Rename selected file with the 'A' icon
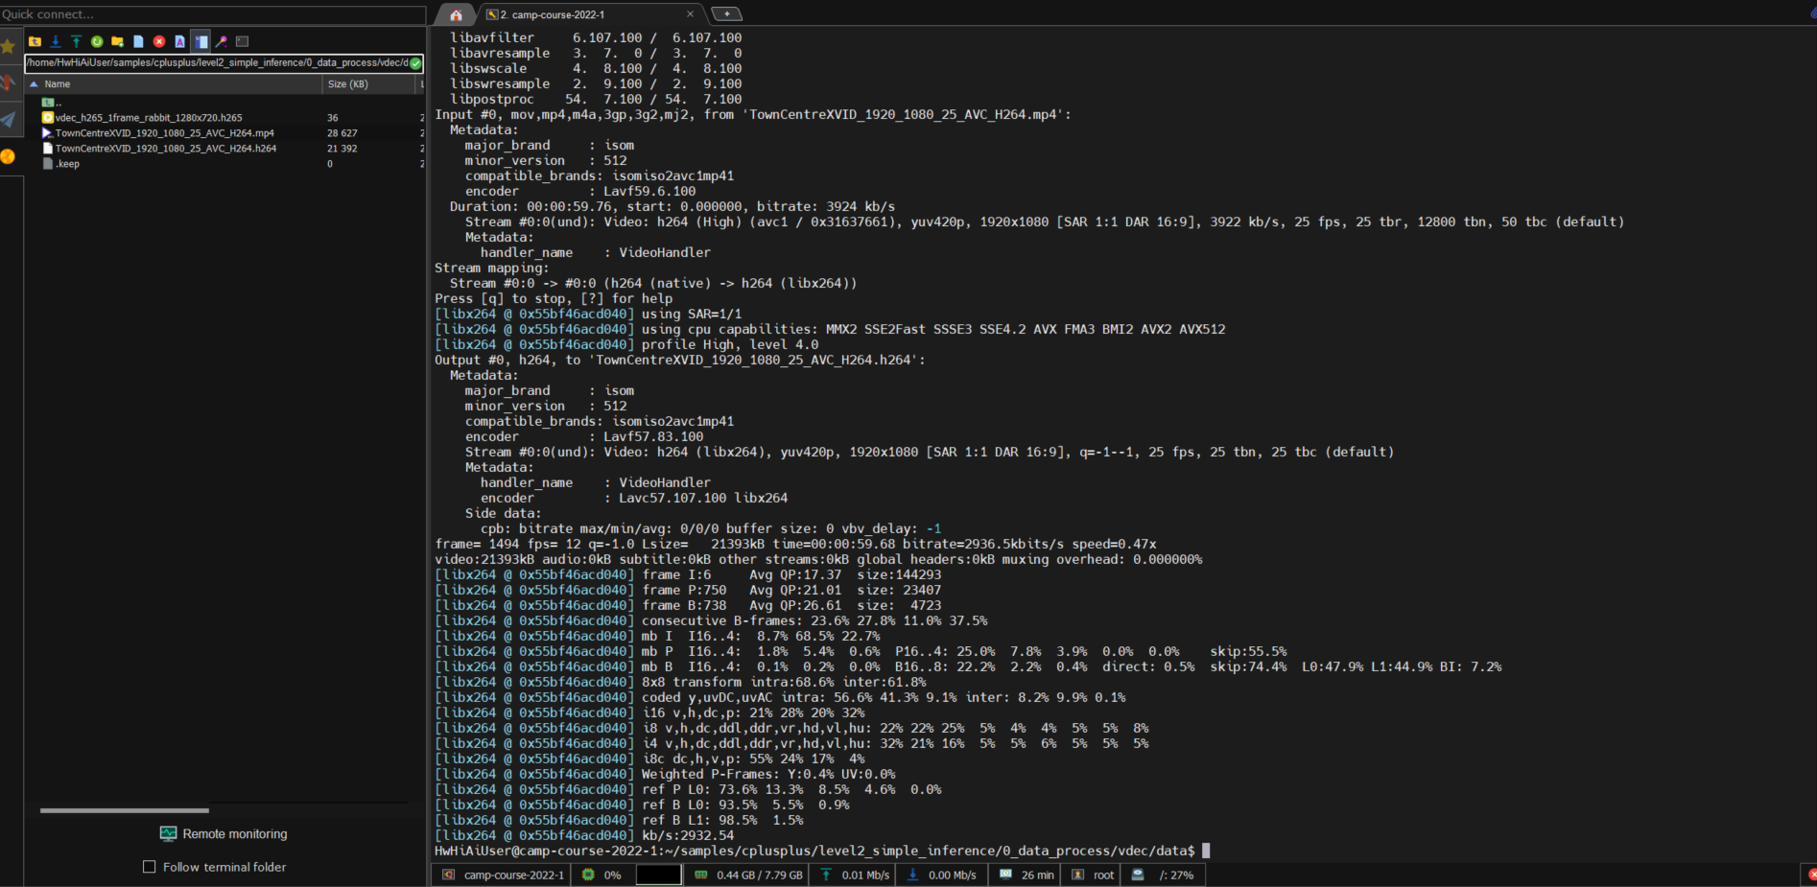 coord(179,41)
